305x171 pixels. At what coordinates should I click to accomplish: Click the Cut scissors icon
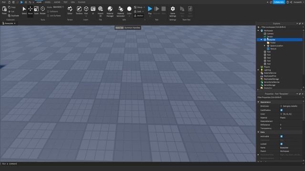(x=10, y=11)
